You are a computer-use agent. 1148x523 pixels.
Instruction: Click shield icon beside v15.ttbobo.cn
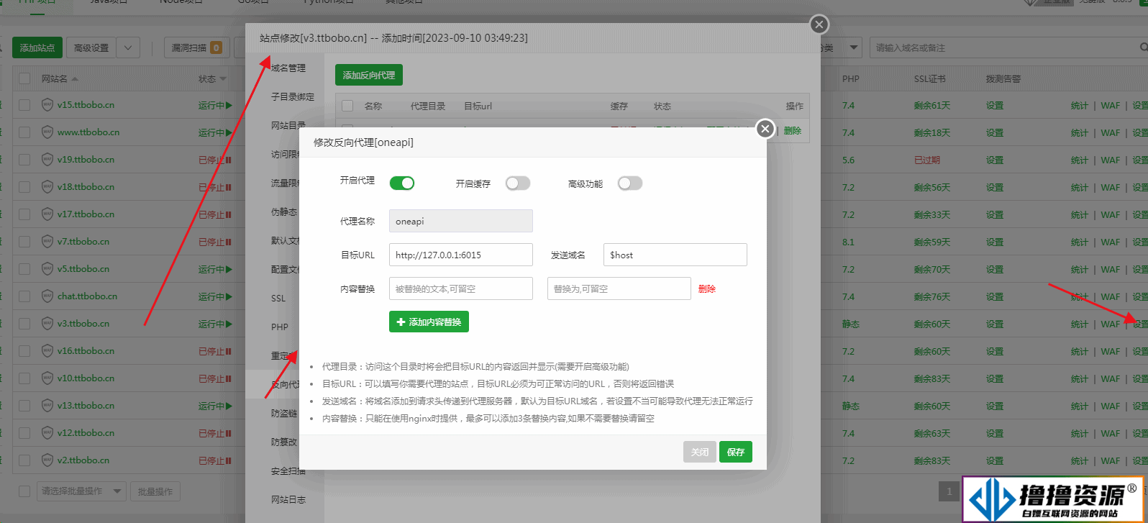[x=47, y=105]
